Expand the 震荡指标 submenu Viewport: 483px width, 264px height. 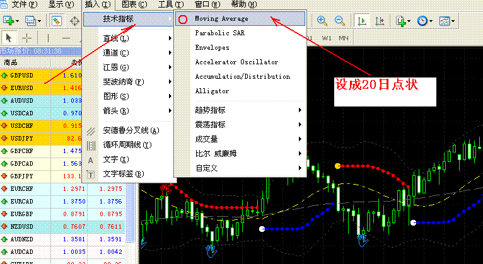tap(240, 124)
